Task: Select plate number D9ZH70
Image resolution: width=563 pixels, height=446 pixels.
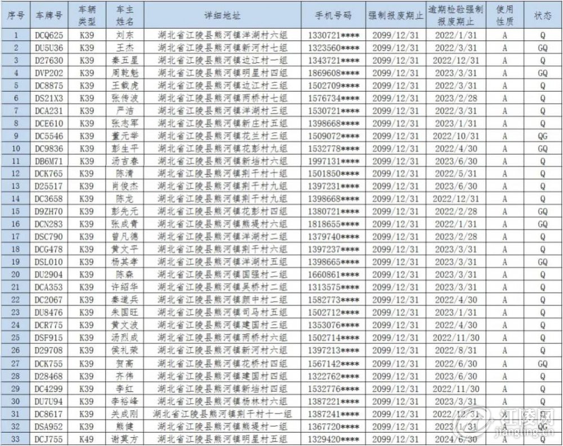Action: [49, 211]
